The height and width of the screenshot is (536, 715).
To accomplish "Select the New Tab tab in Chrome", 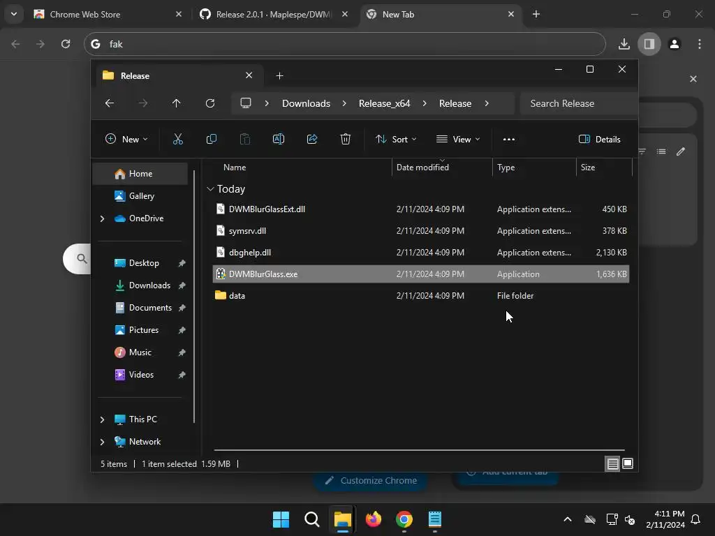I will [x=440, y=14].
